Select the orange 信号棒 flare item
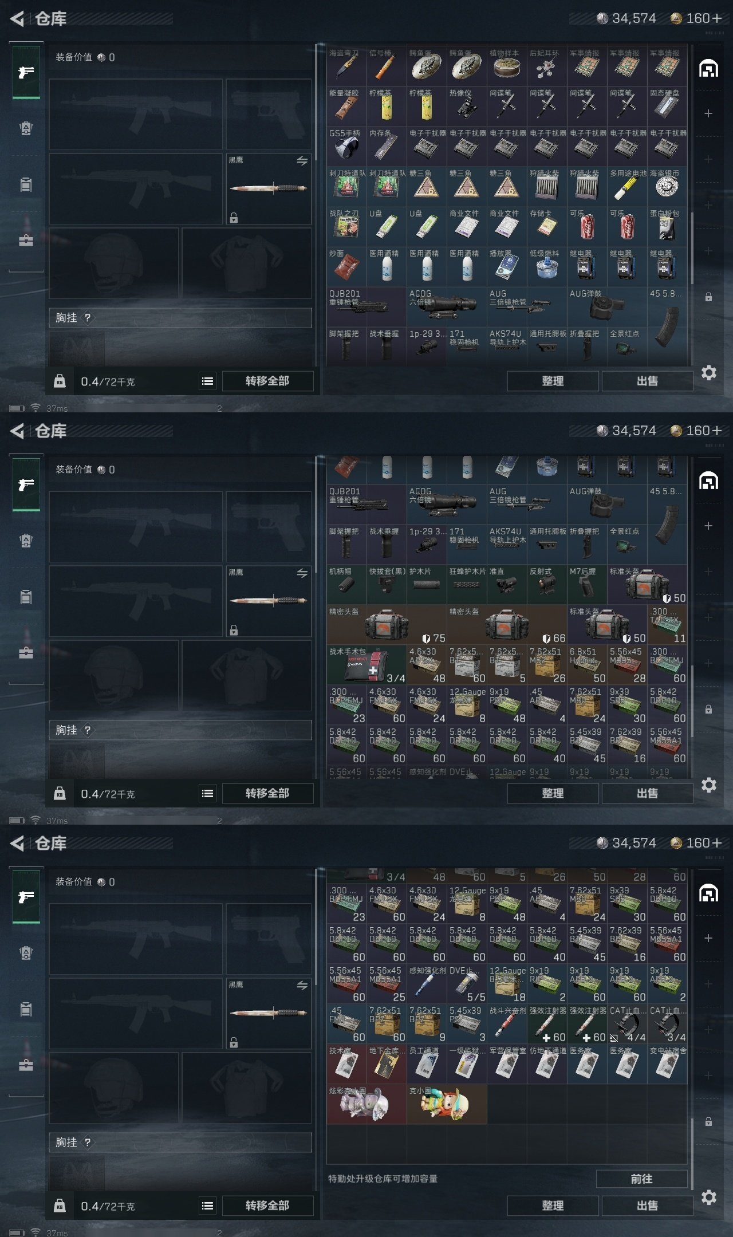The image size is (733, 1237). (387, 66)
